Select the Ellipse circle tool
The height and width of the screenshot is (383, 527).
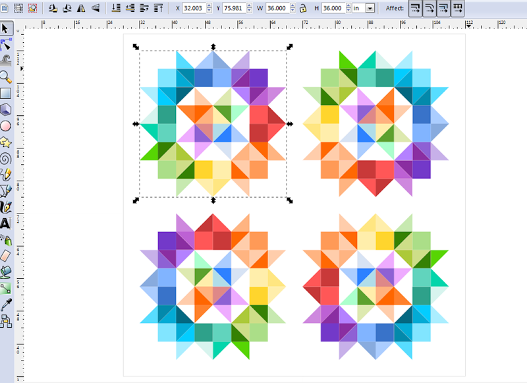(x=6, y=125)
